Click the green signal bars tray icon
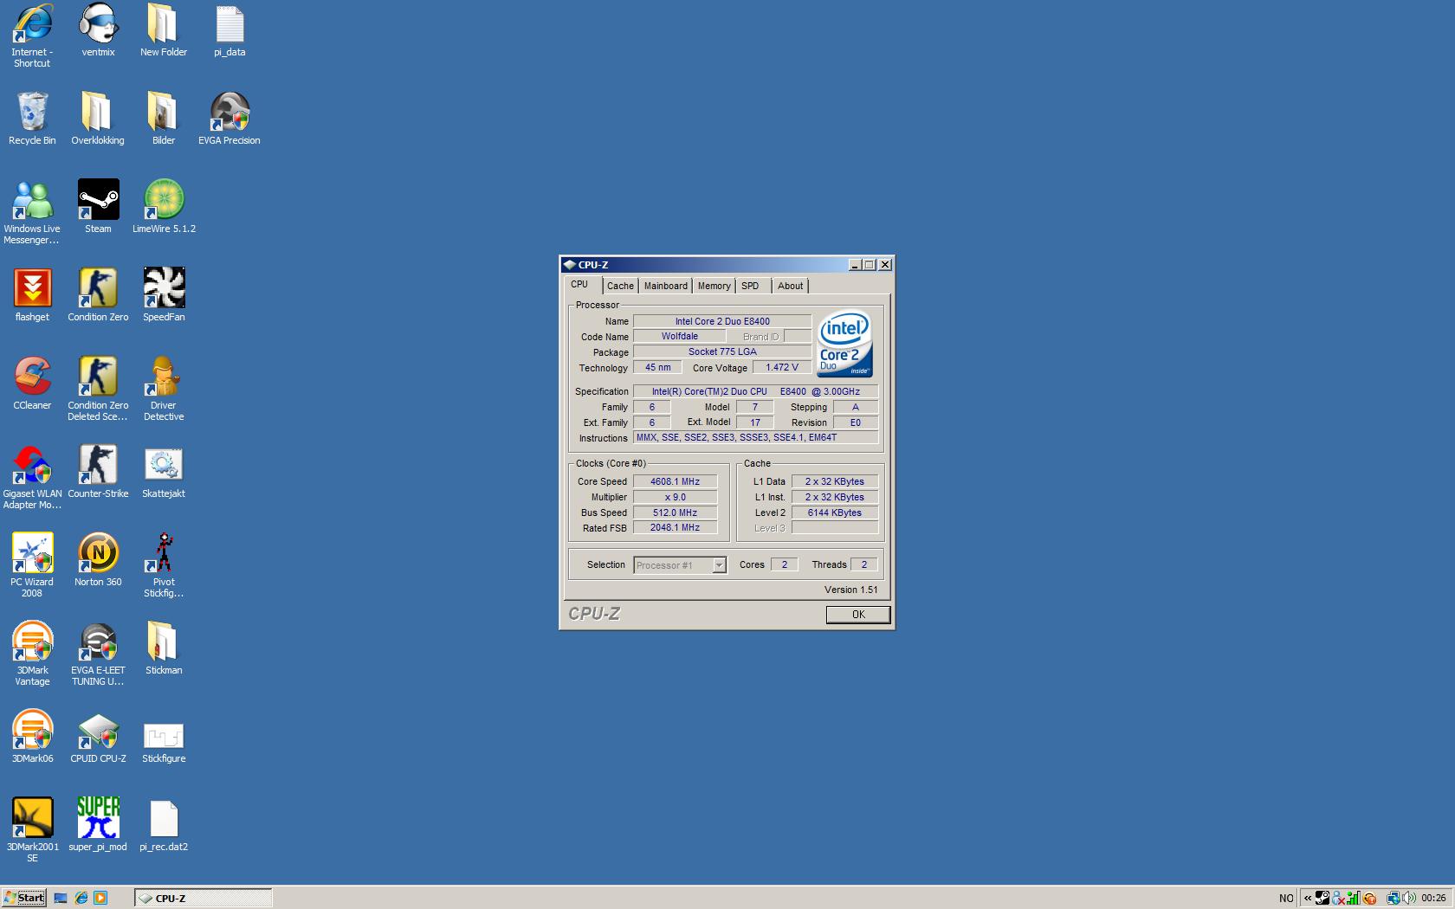 pos(1354,898)
